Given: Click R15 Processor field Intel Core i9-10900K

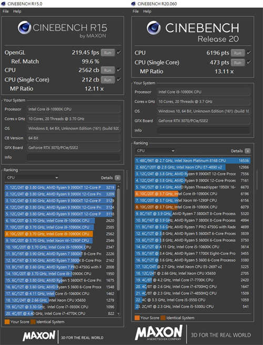Looking at the screenshot, I should point(74,109).
